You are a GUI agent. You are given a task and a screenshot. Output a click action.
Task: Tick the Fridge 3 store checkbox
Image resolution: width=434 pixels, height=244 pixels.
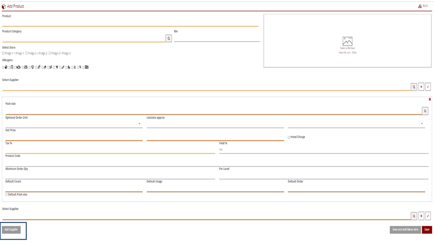point(50,53)
